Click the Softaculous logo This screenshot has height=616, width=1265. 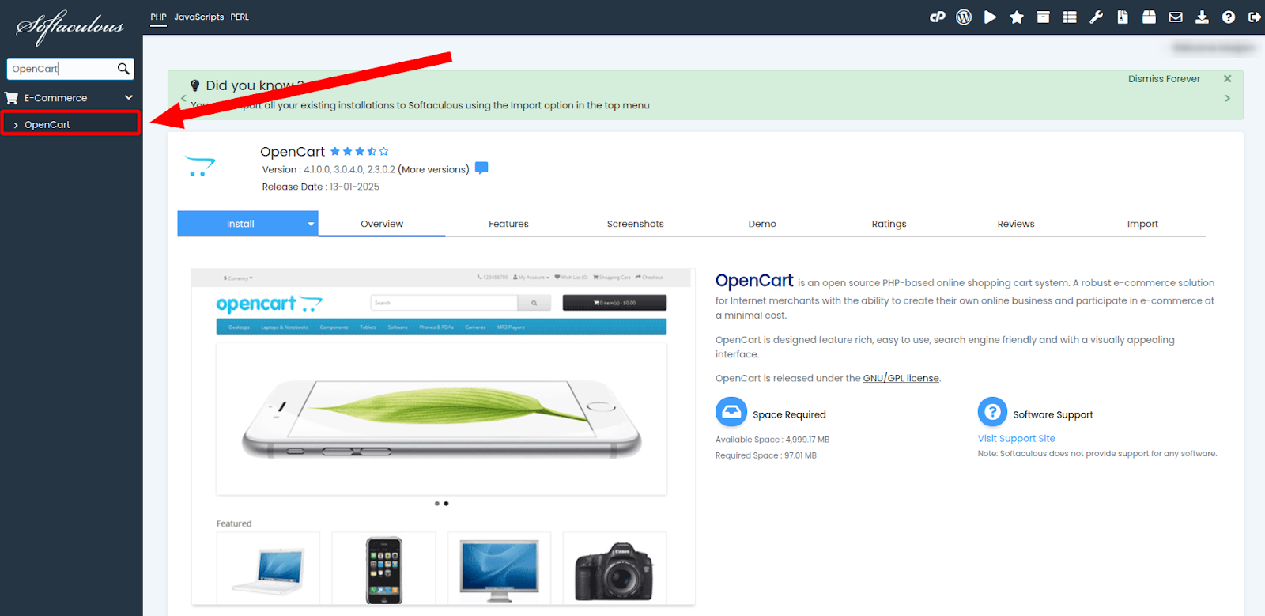click(x=70, y=27)
